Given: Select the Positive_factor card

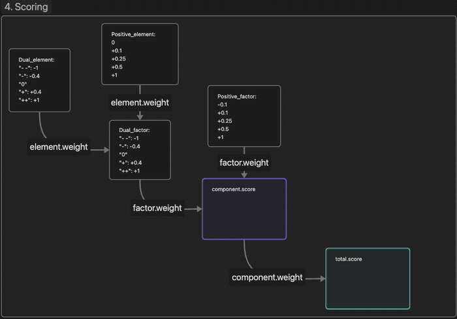Looking at the screenshot, I should (244, 116).
